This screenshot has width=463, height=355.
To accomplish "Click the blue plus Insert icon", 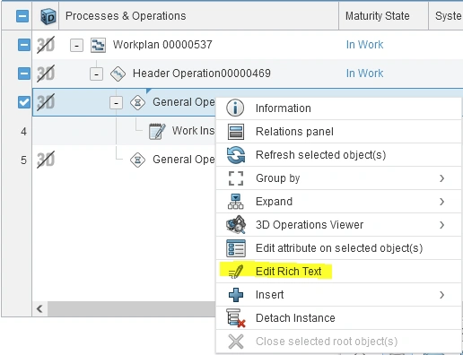I will [x=236, y=295].
